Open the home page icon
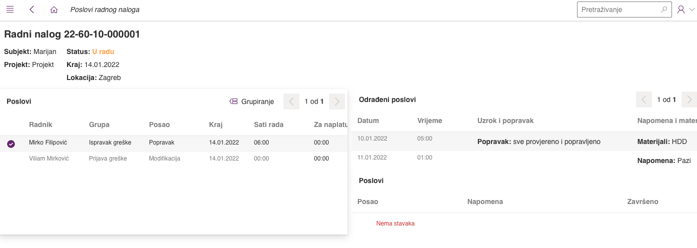The width and height of the screenshot is (697, 248). pos(54,9)
